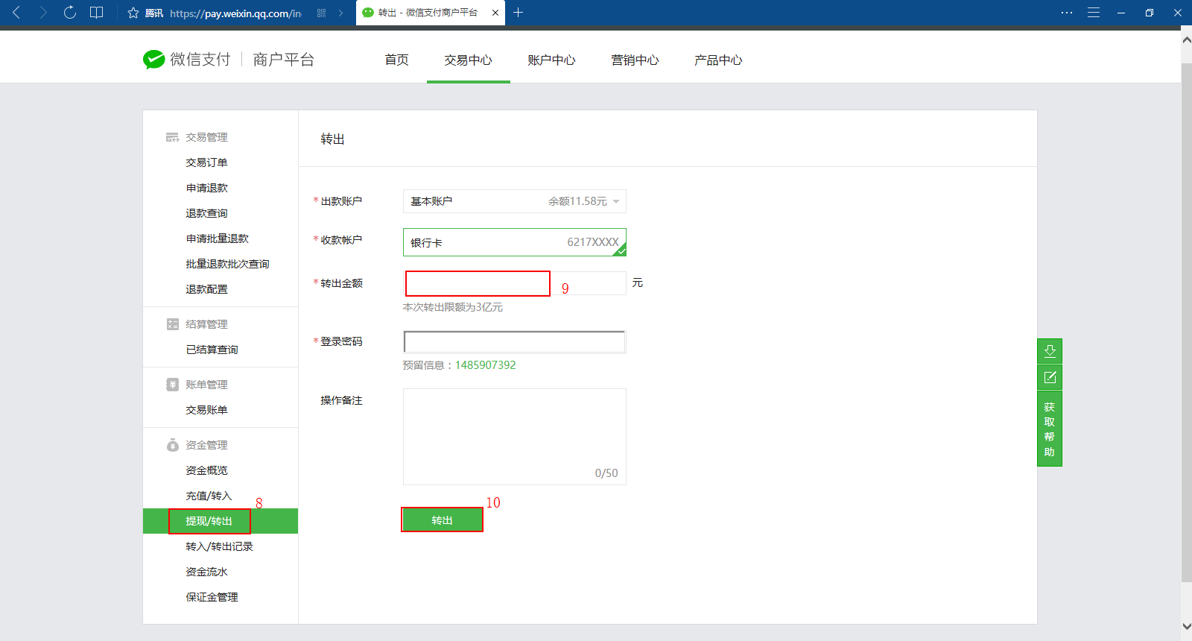Click the 预留信息 number 1485907392
Image resolution: width=1192 pixels, height=641 pixels.
point(485,365)
